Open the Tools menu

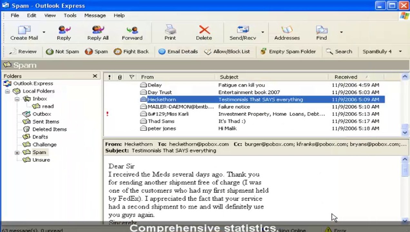coord(70,15)
